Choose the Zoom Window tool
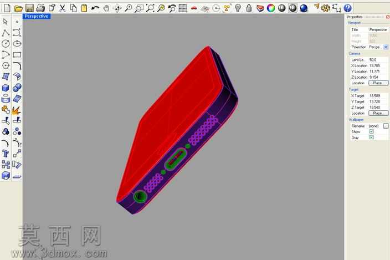This screenshot has width=390, height=260. (139, 8)
